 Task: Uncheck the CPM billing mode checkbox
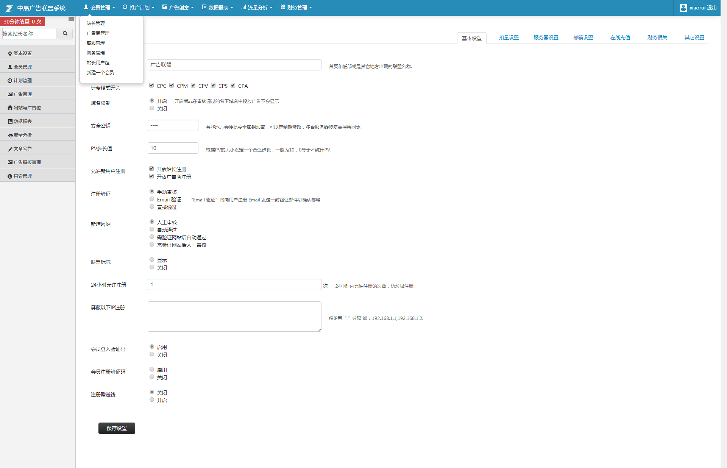172,86
